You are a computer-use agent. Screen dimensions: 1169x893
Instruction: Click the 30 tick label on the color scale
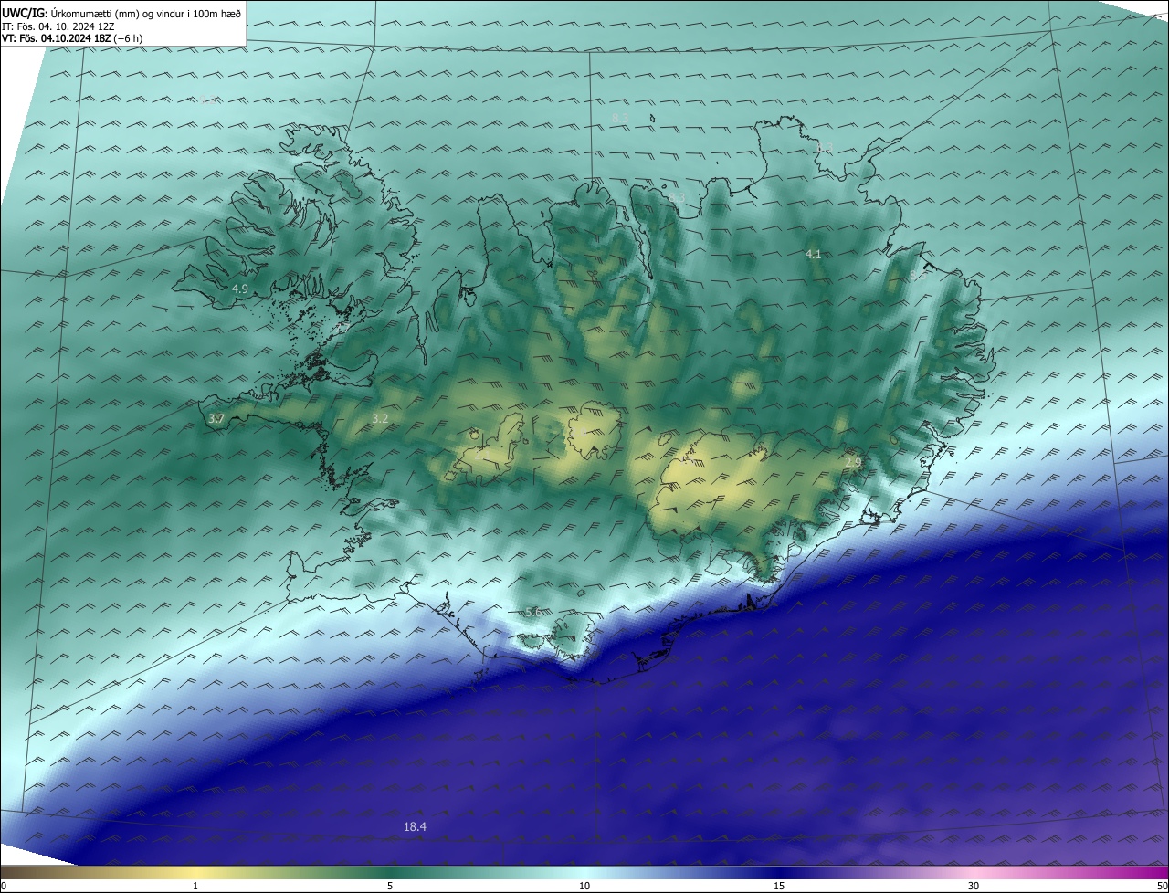pyautogui.click(x=974, y=886)
